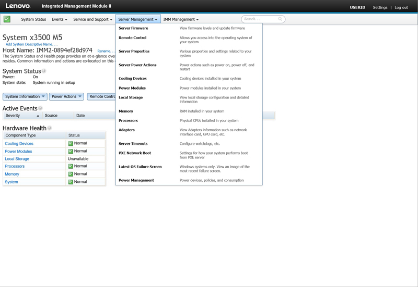Open the Service and Support dropdown

(93, 19)
